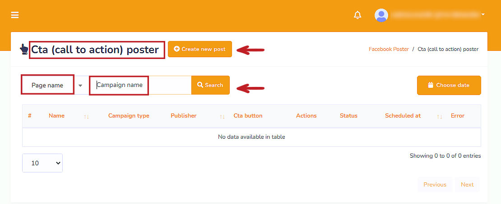Viewport: 501px width, 204px height.
Task: Click the Create new post button
Action: pyautogui.click(x=200, y=49)
